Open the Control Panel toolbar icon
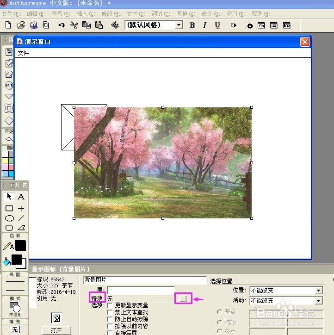This screenshot has width=334, height=335. (248, 25)
